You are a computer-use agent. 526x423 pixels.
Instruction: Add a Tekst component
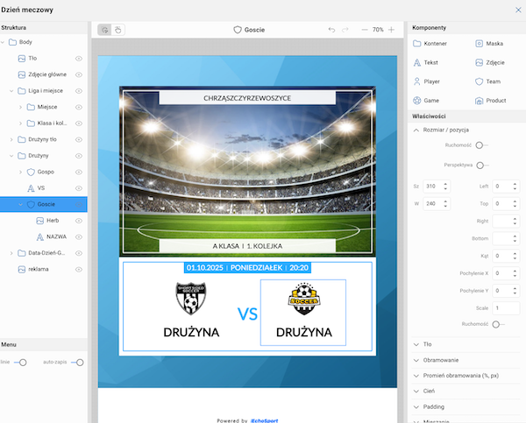425,63
